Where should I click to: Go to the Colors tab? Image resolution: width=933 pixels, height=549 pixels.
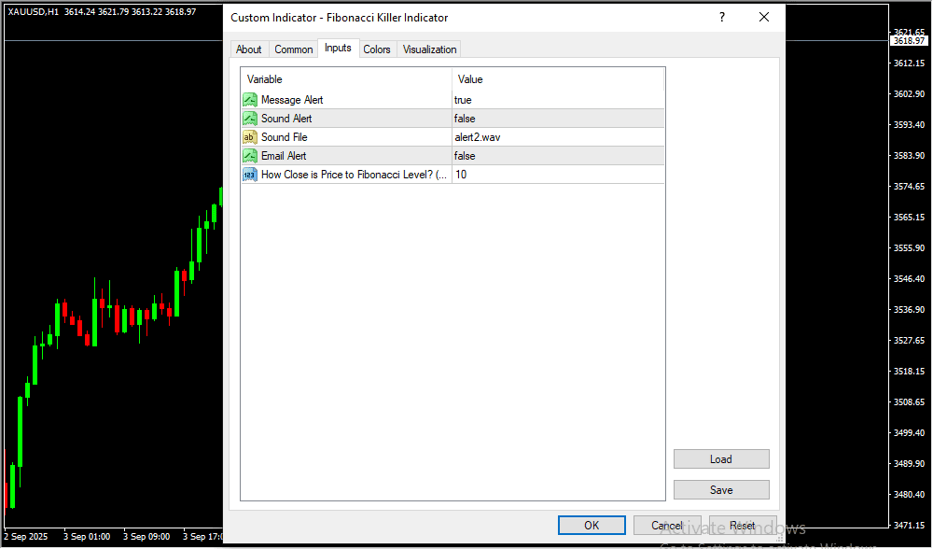(377, 49)
